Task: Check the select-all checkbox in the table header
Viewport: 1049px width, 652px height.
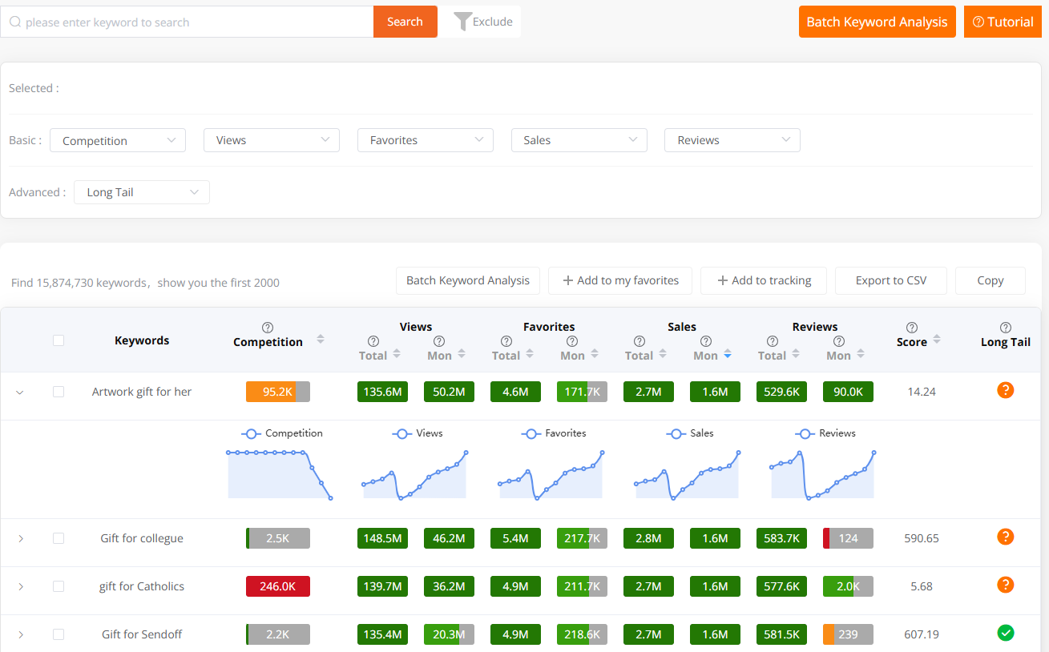Action: click(x=59, y=340)
